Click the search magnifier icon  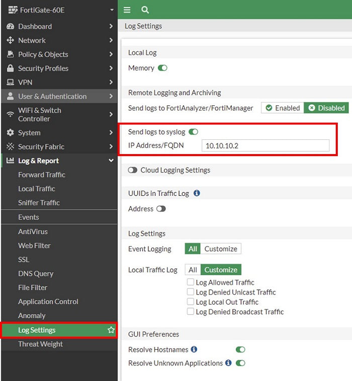point(145,10)
